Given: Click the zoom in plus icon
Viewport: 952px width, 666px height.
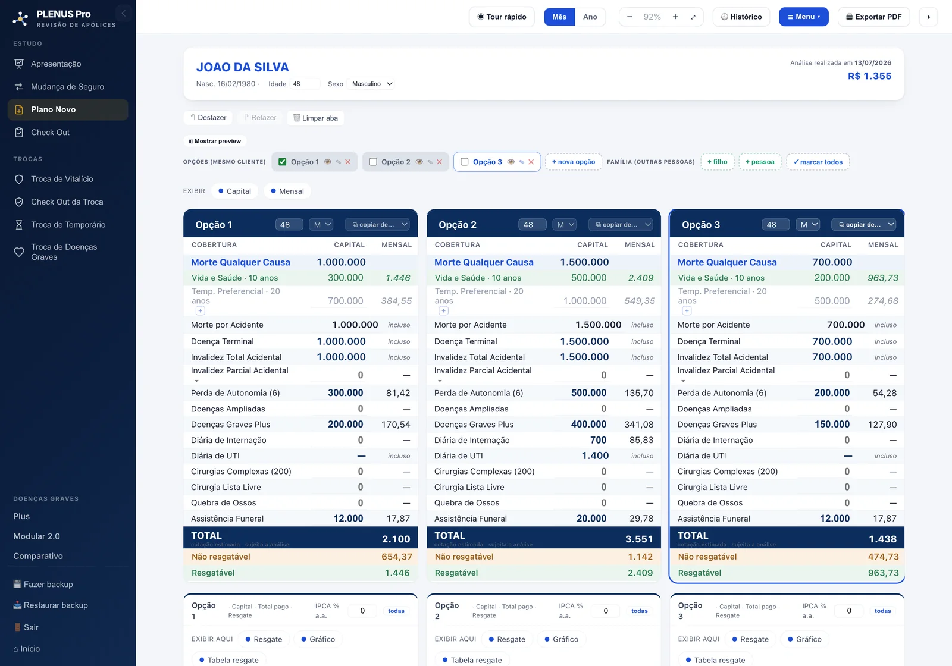Looking at the screenshot, I should coord(675,17).
